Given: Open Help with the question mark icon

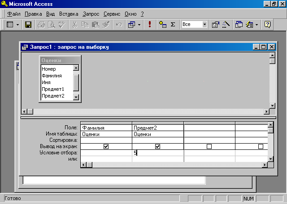Looking at the screenshot, I should (268, 25).
